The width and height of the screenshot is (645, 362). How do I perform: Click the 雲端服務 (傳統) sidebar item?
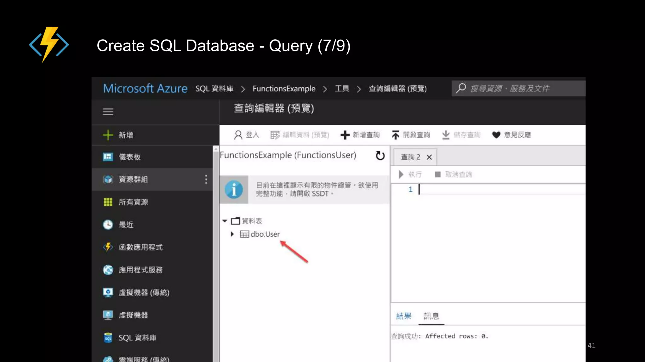coord(152,359)
